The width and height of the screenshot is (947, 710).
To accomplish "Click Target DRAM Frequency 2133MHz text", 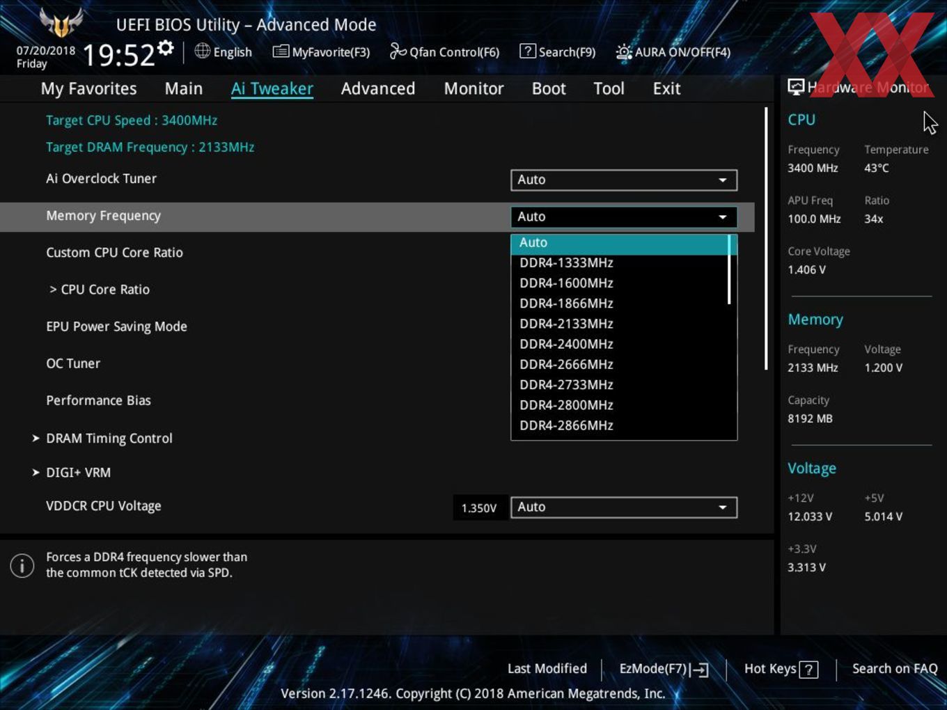I will [150, 147].
